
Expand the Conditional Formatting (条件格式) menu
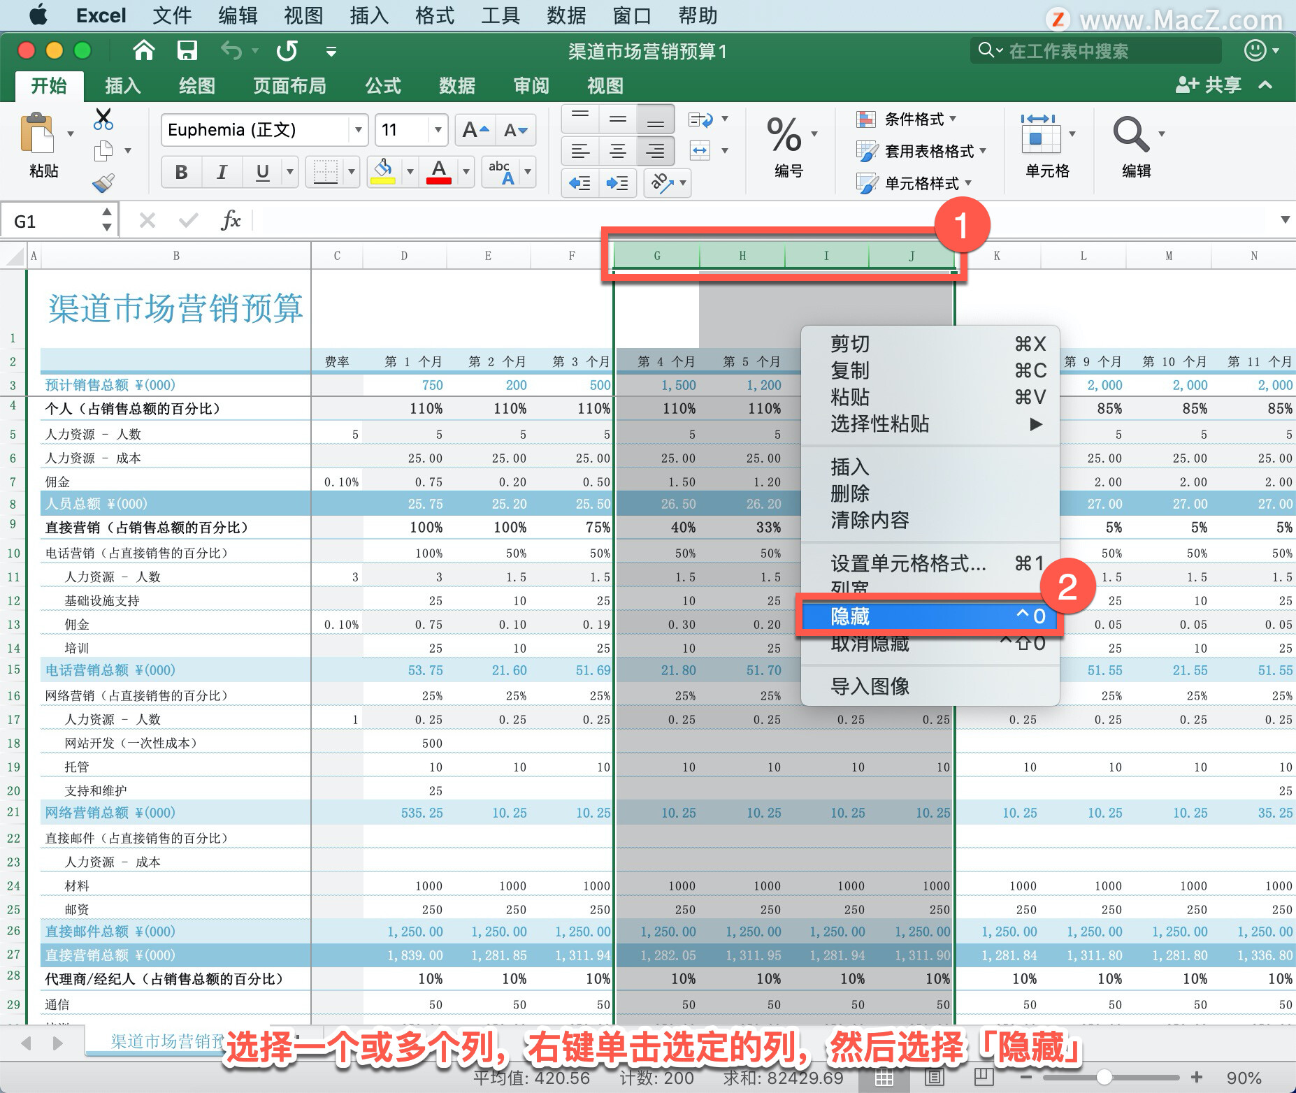point(907,120)
